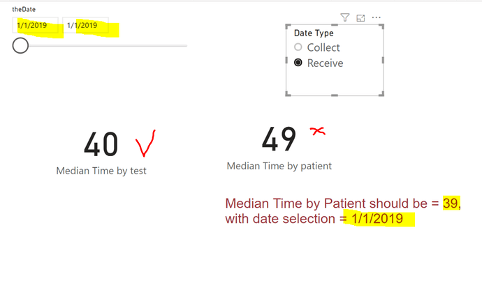Click the end date input field

pos(85,25)
